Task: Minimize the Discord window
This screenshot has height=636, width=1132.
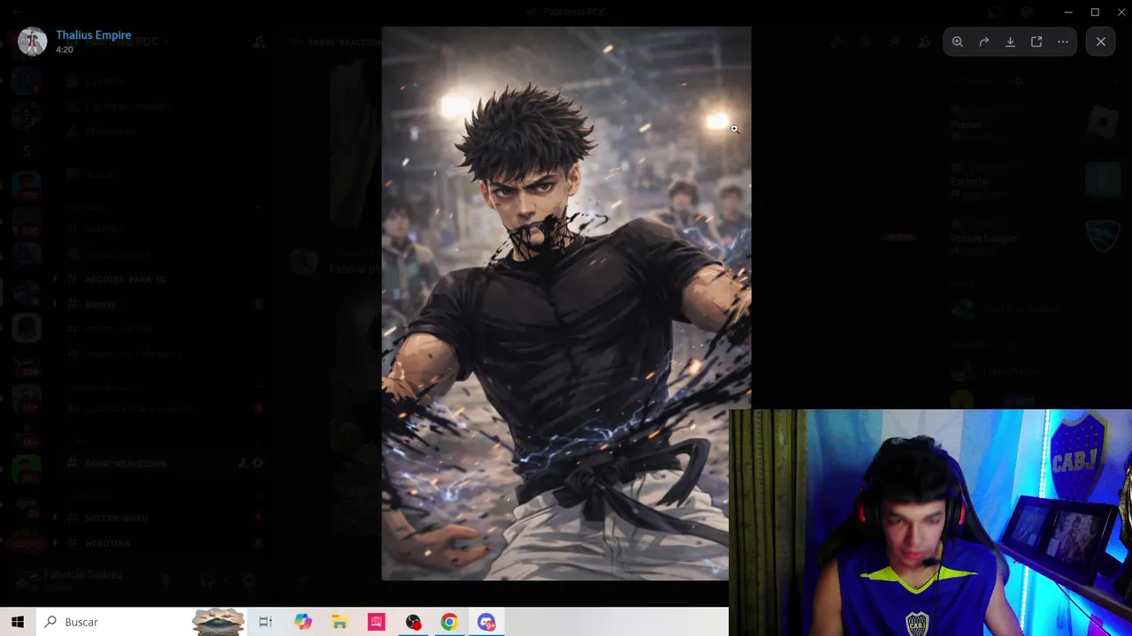Action: tap(1068, 11)
